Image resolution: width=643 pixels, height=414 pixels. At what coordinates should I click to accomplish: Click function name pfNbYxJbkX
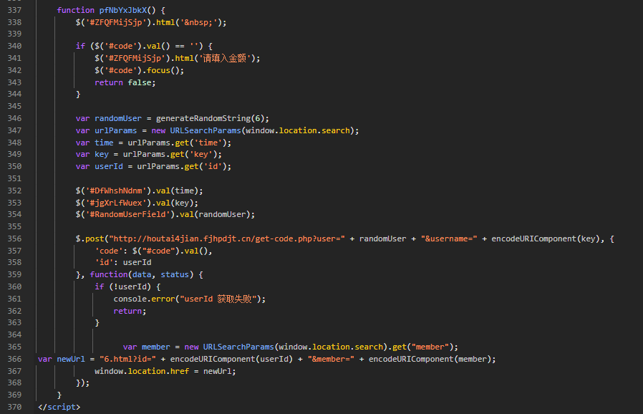[x=123, y=10]
